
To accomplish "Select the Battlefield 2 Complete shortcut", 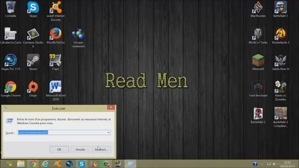I will 280,117.
